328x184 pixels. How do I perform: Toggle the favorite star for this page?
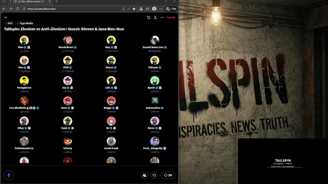[134, 9]
